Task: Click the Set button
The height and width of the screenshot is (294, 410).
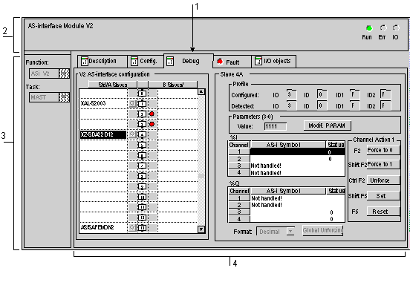Action: tap(383, 196)
